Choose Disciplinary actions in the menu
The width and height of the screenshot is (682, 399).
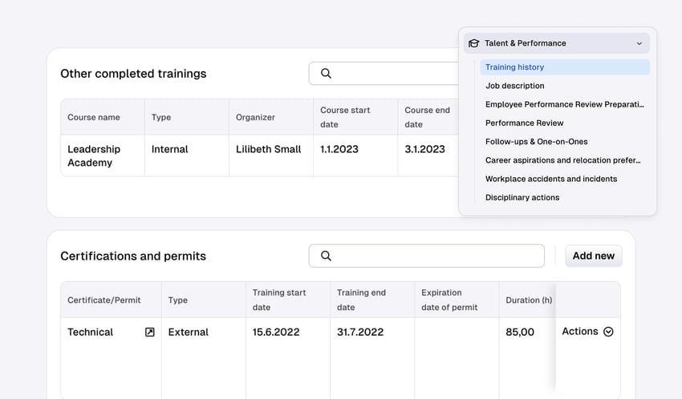coord(522,197)
